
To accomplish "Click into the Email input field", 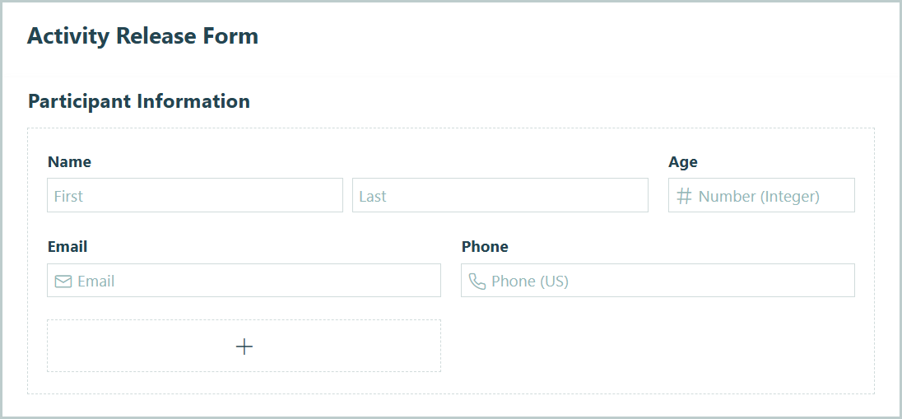I will (255, 282).
